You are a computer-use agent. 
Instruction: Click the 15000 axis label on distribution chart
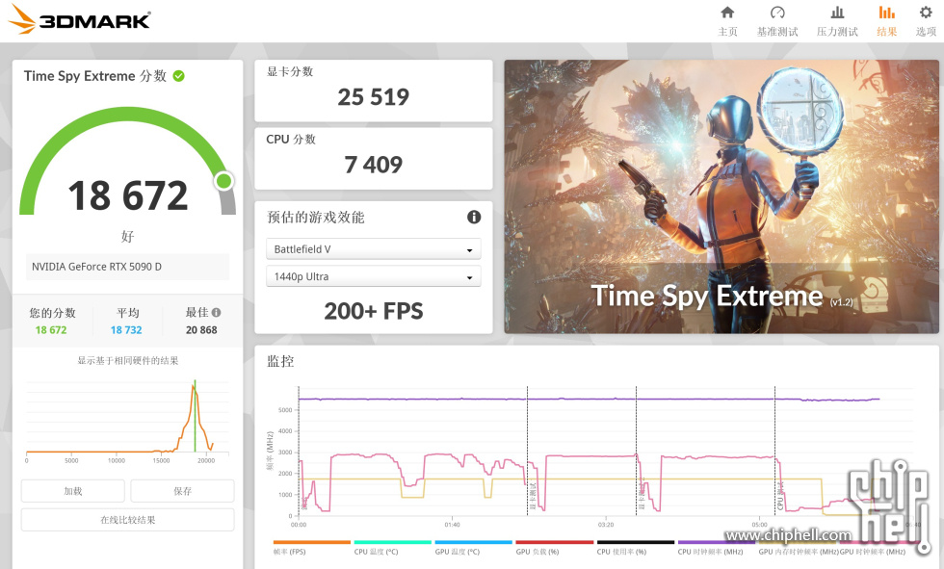[x=162, y=461]
